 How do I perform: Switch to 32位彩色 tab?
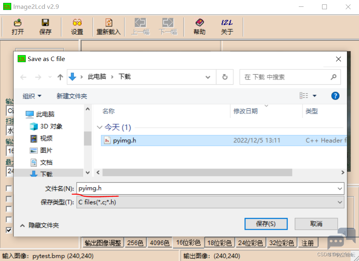coord(281,243)
